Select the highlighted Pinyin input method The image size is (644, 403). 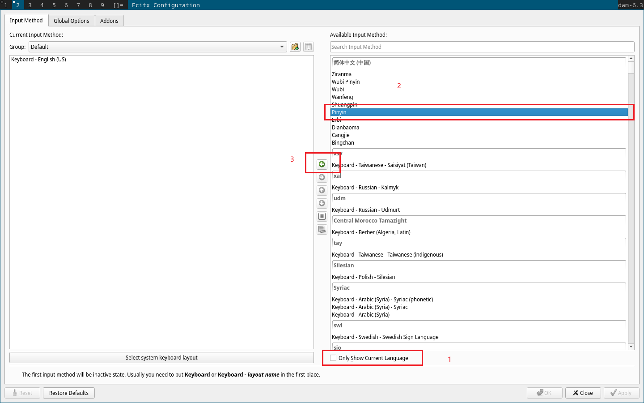pos(479,112)
